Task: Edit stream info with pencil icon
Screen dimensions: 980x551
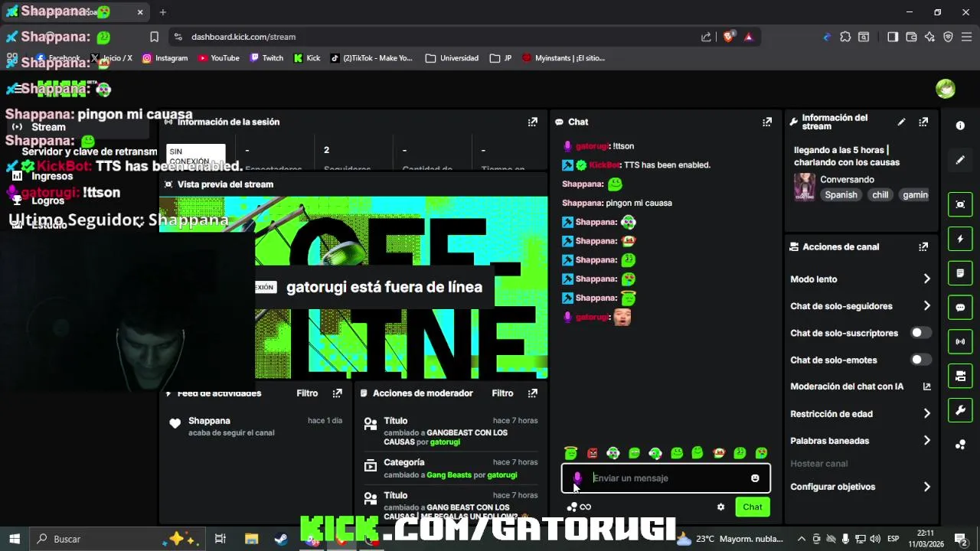Action: [901, 122]
